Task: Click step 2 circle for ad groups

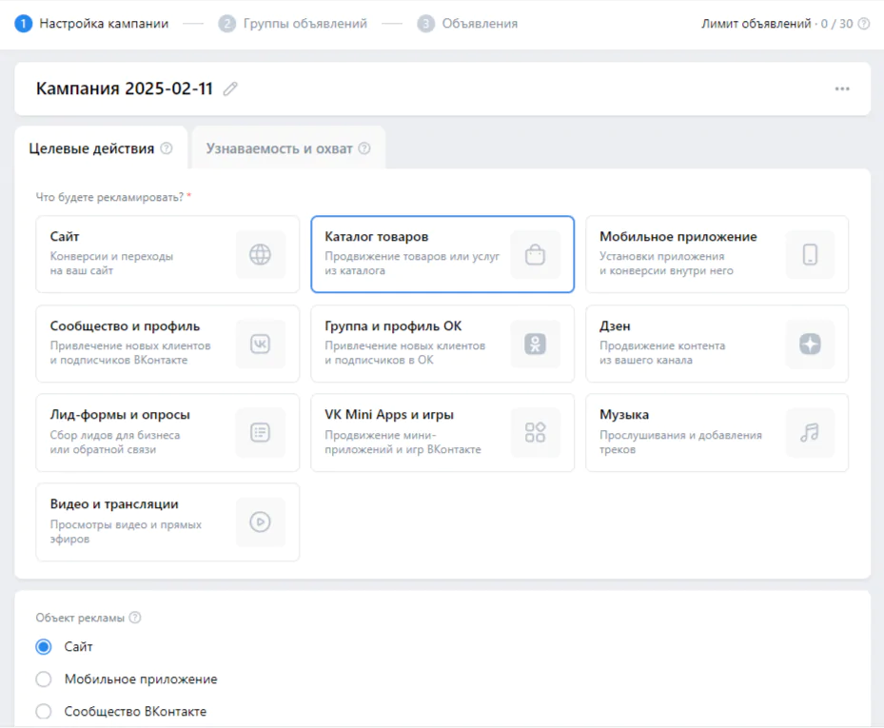Action: [x=227, y=24]
